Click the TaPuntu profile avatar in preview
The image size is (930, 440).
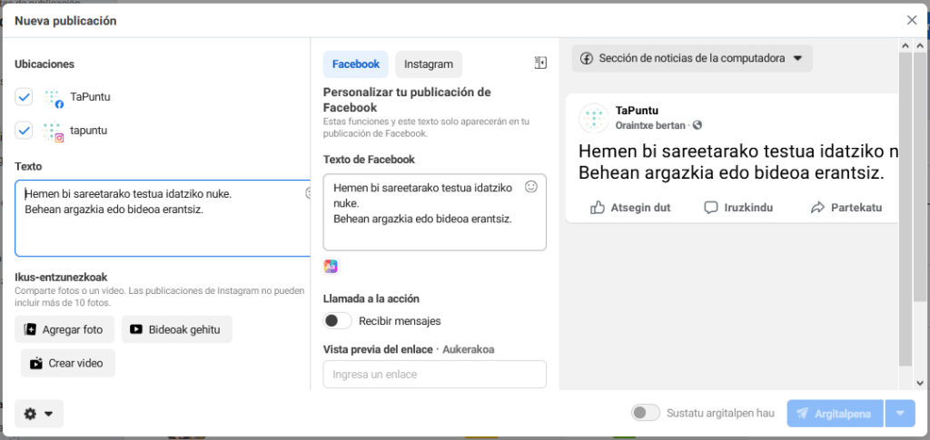point(594,118)
